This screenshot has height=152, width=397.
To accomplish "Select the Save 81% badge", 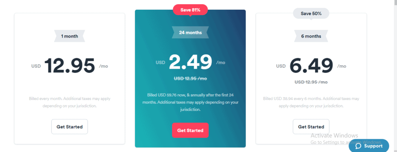I will [190, 10].
